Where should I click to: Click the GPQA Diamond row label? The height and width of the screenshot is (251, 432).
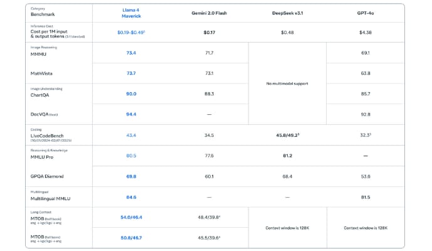click(x=46, y=176)
